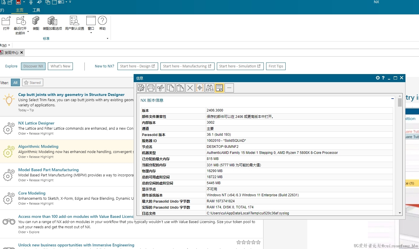419x249 pixels.
Task: Expand the 窗口 dropdown in the ribbon
Action: [x=91, y=33]
